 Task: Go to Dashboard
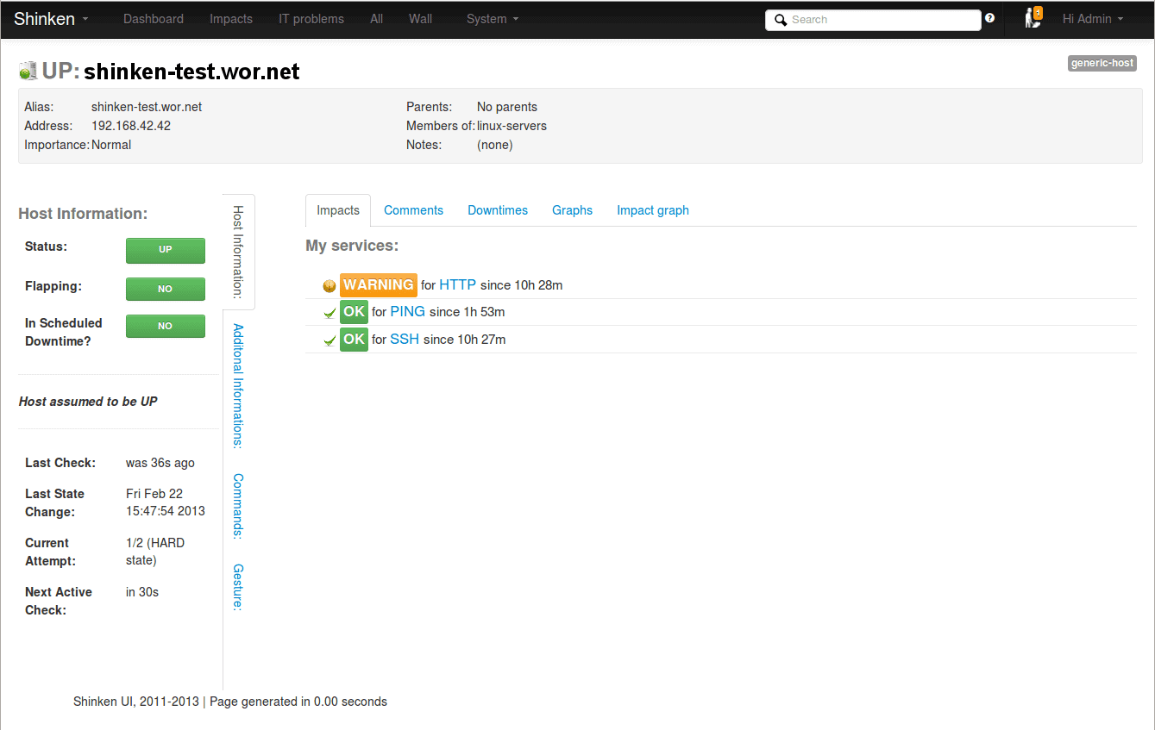154,19
